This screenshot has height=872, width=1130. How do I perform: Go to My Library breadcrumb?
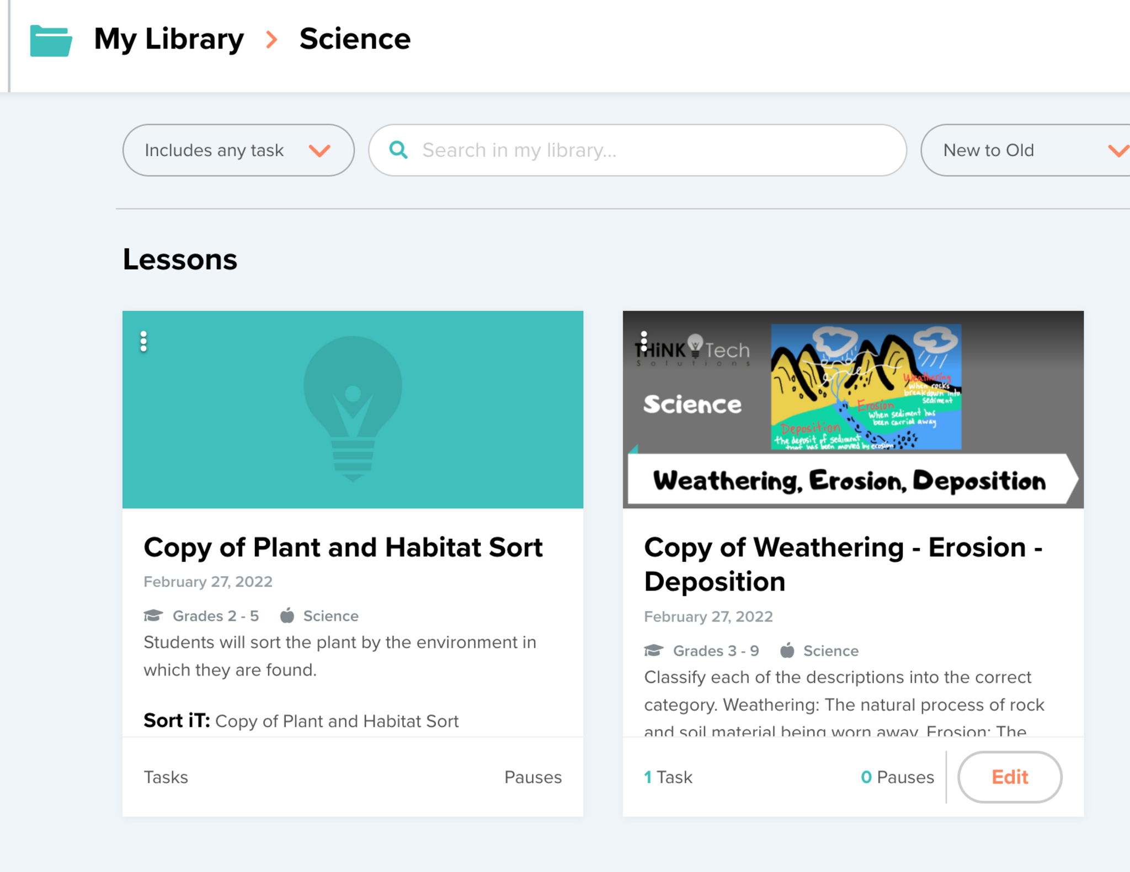169,39
